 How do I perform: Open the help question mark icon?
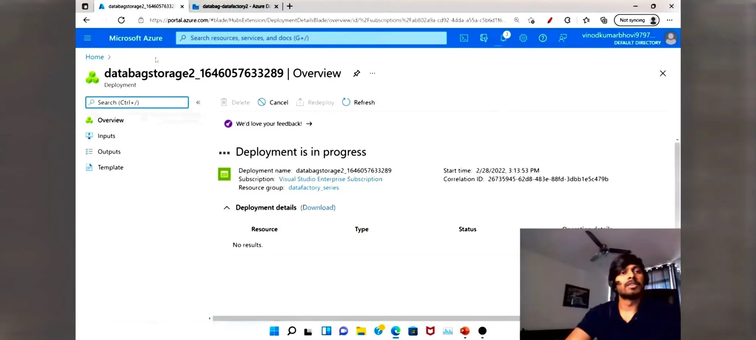[543, 38]
